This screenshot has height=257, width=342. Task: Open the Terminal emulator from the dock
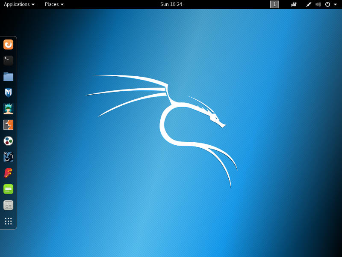(x=8, y=60)
